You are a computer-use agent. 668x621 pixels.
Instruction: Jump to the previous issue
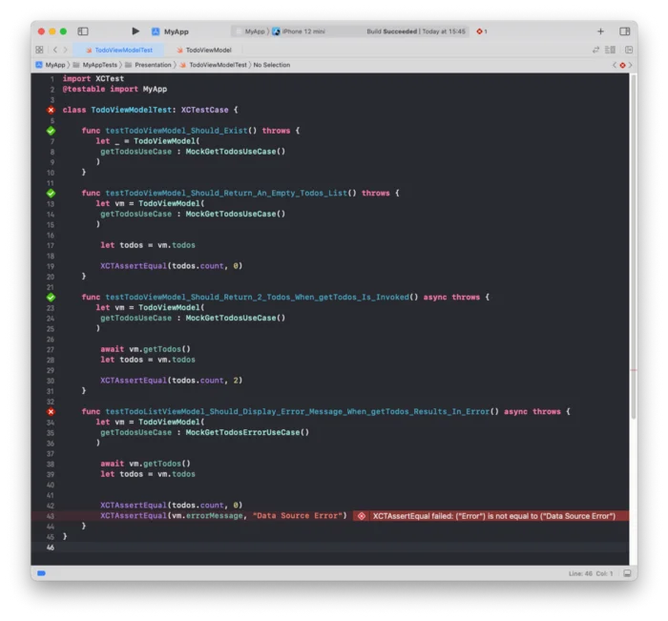click(x=615, y=65)
